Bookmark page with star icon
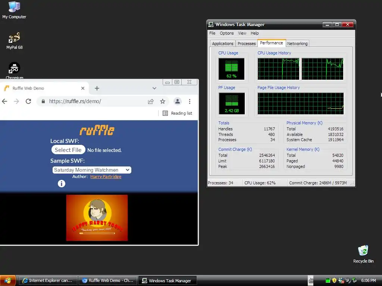 pos(163,101)
